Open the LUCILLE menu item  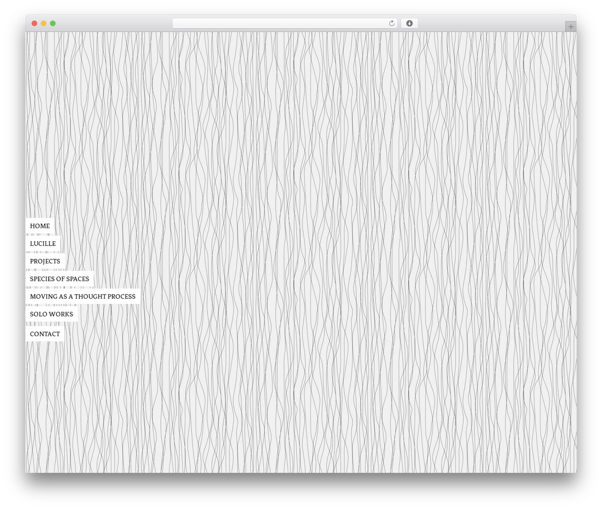pyautogui.click(x=43, y=244)
